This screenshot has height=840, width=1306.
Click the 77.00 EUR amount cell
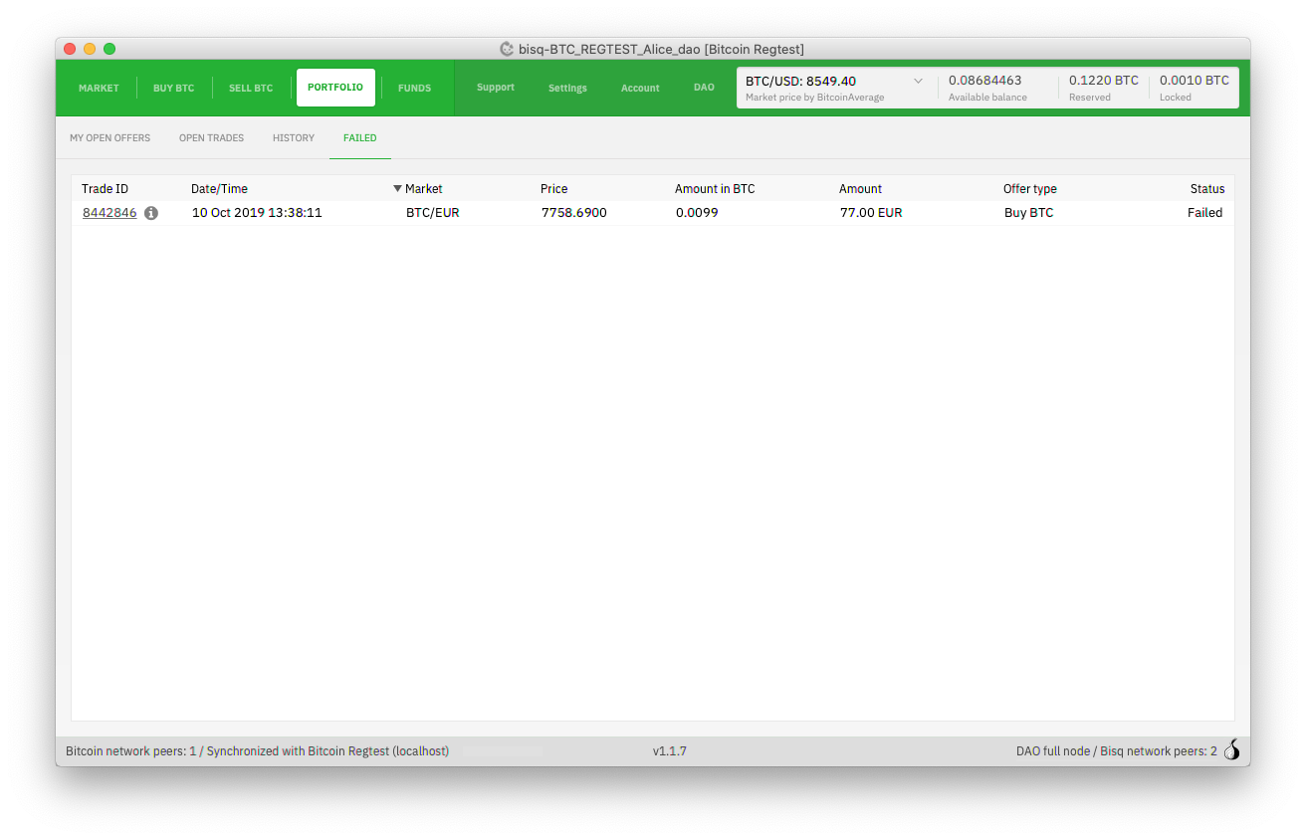pyautogui.click(x=871, y=213)
